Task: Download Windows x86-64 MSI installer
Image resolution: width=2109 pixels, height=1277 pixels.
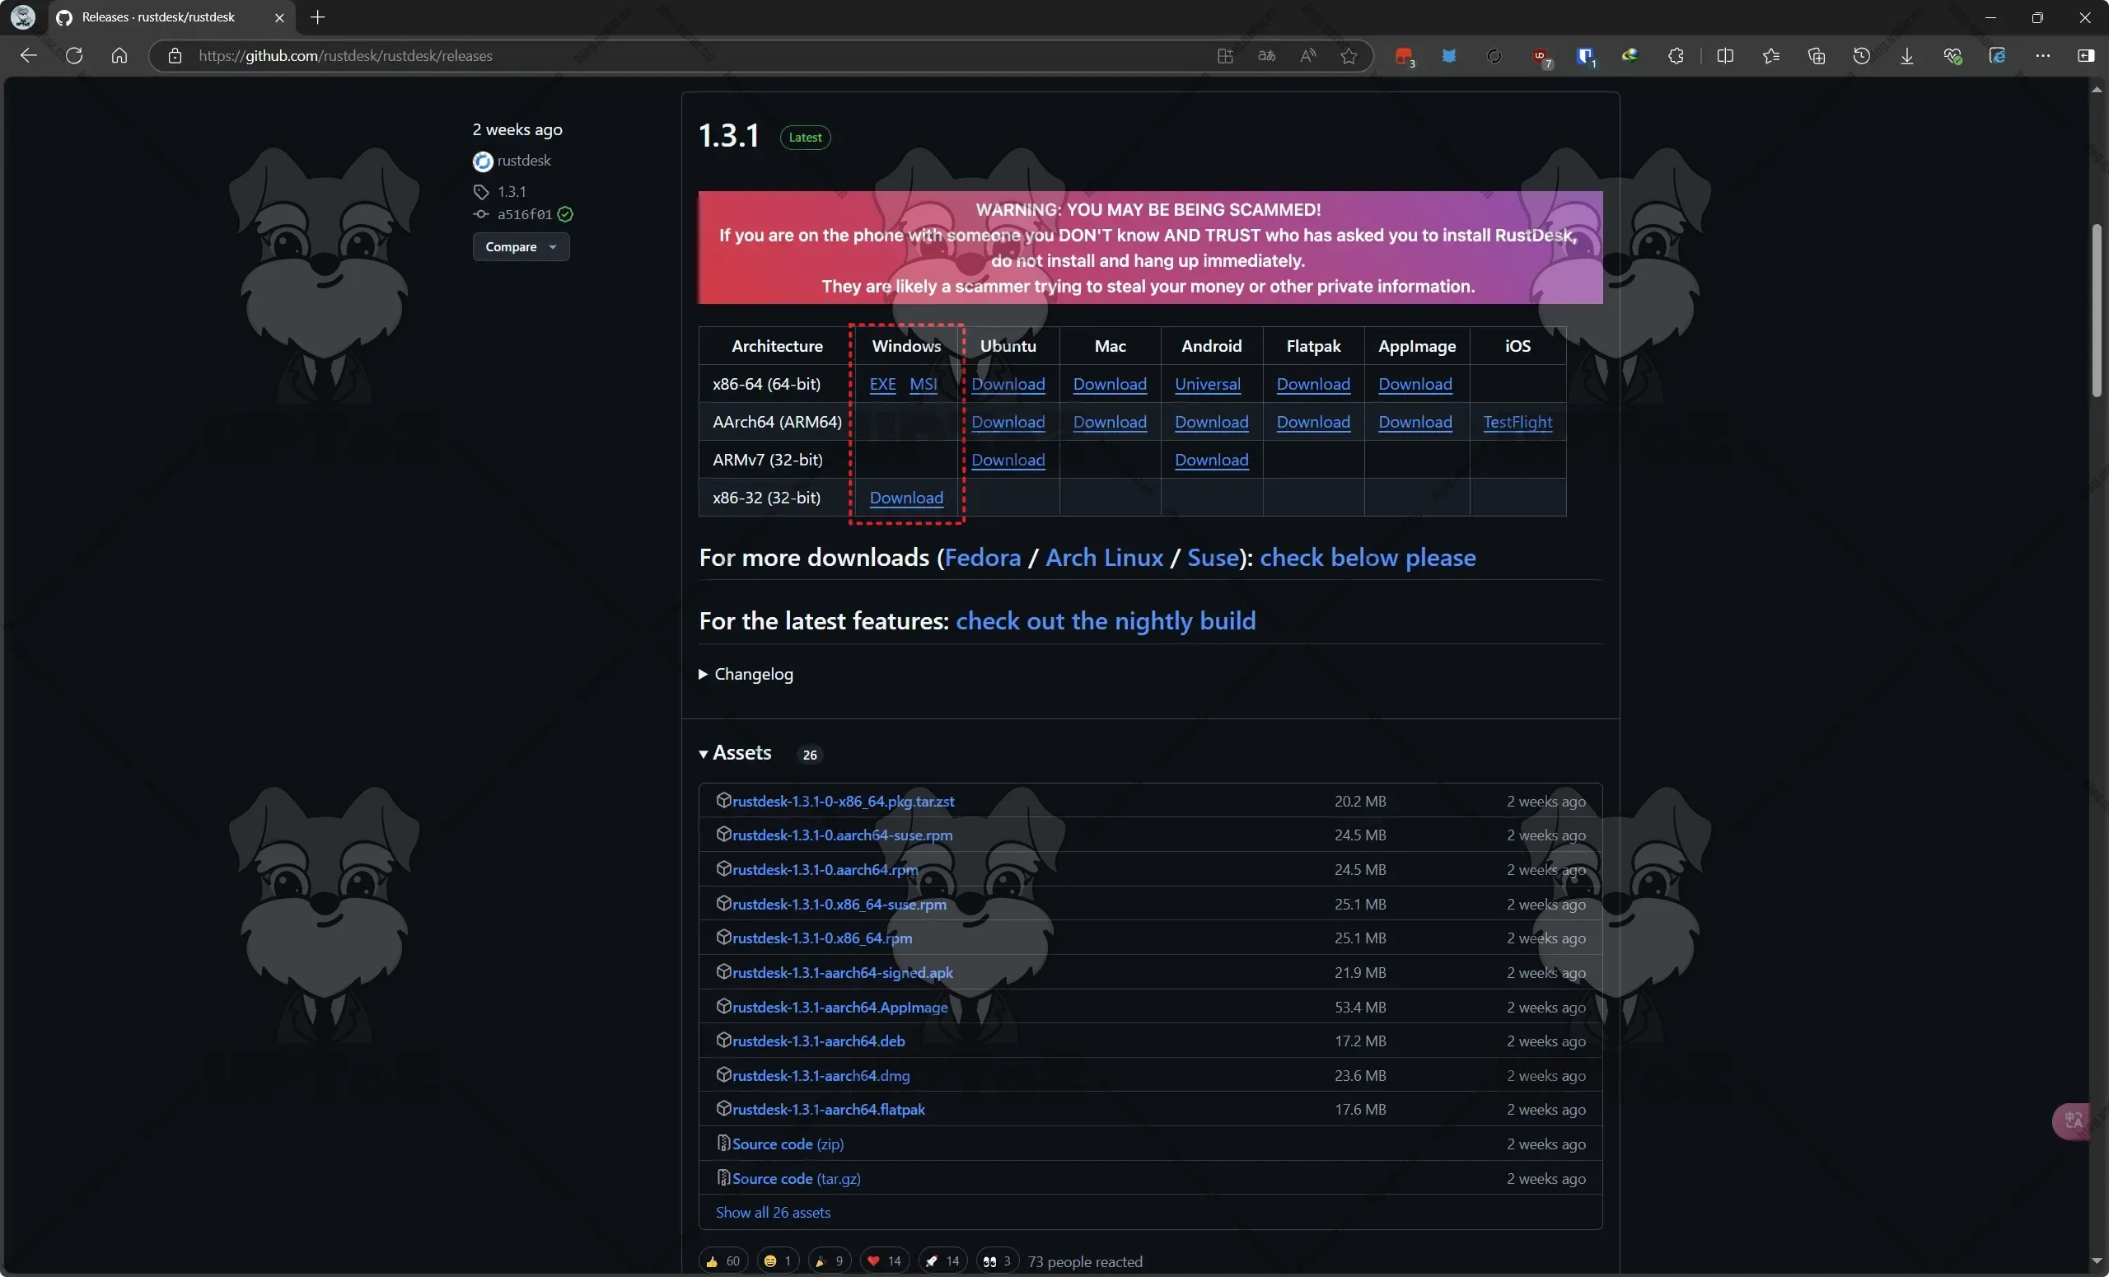Action: pos(923,383)
